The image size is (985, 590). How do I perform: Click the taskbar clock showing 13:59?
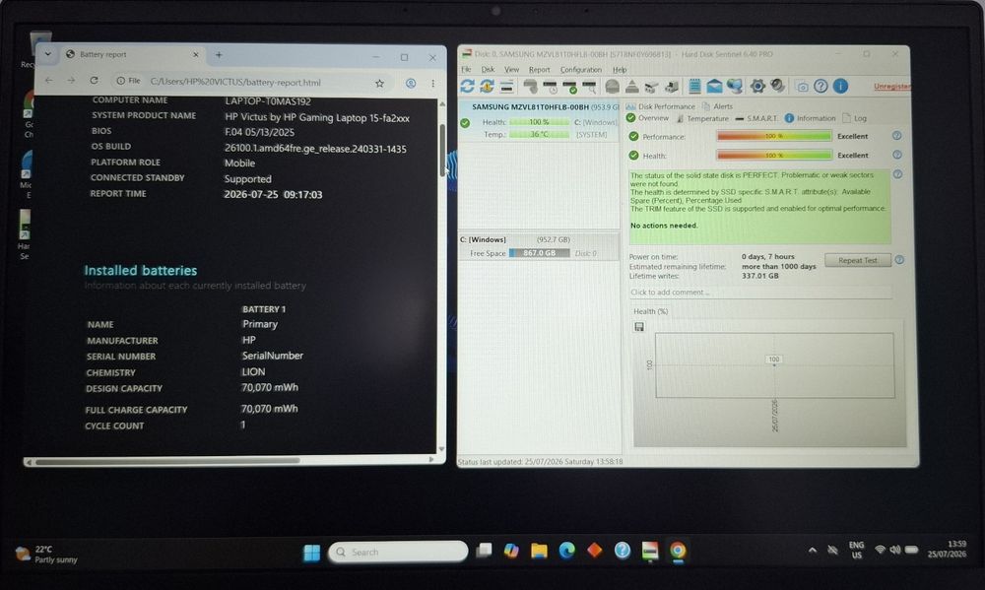pos(948,549)
